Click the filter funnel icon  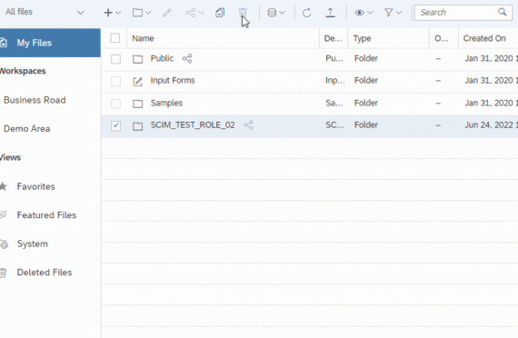389,13
